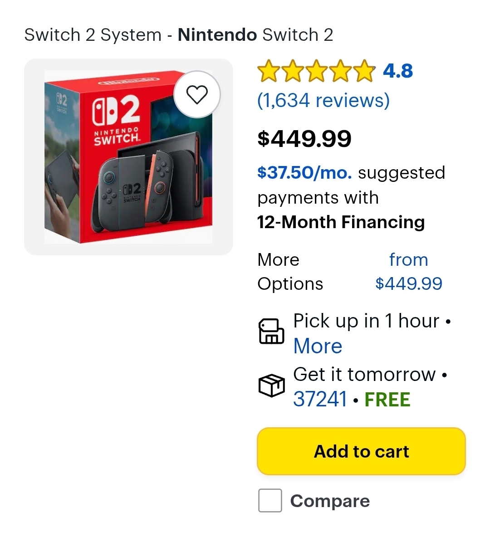The width and height of the screenshot is (490, 537).
Task: Click the 4.8 rating number
Action: point(398,71)
